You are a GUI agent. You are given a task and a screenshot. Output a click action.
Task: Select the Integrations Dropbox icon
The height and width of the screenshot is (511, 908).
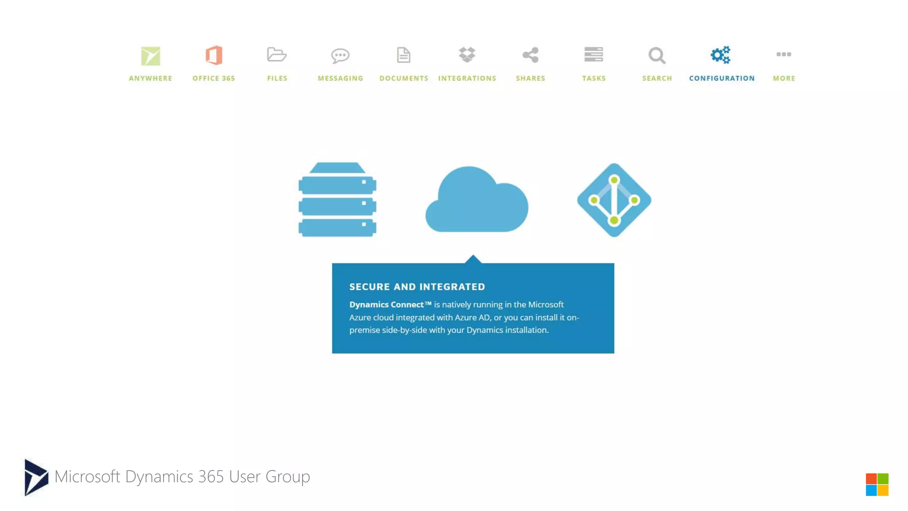click(467, 55)
